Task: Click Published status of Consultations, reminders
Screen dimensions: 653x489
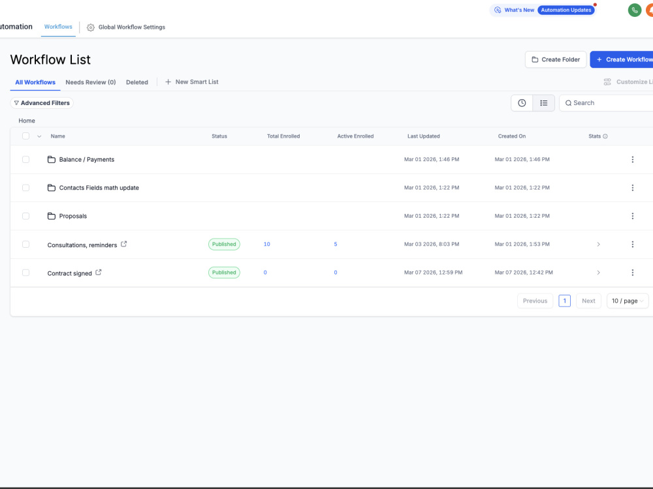Action: pos(224,244)
